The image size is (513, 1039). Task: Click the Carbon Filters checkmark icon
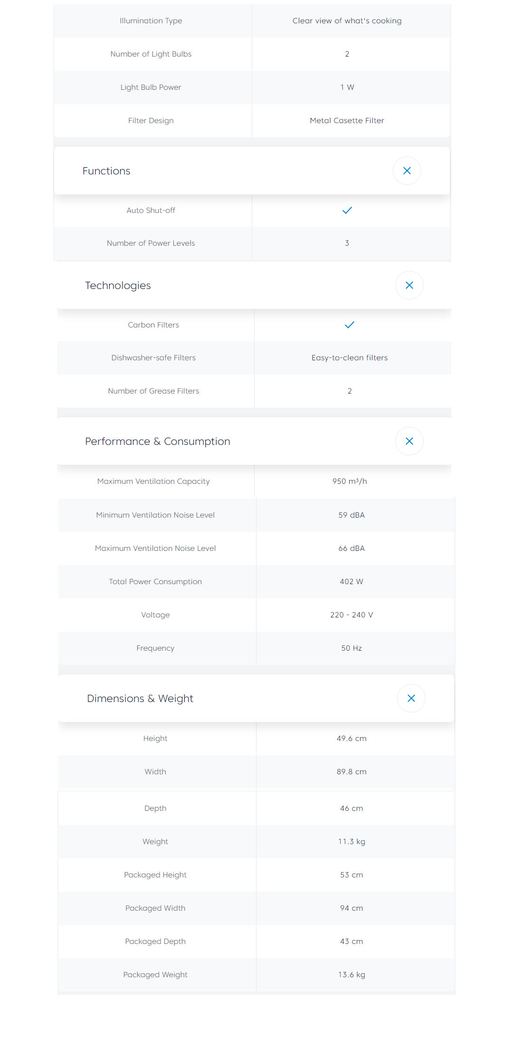(x=349, y=325)
